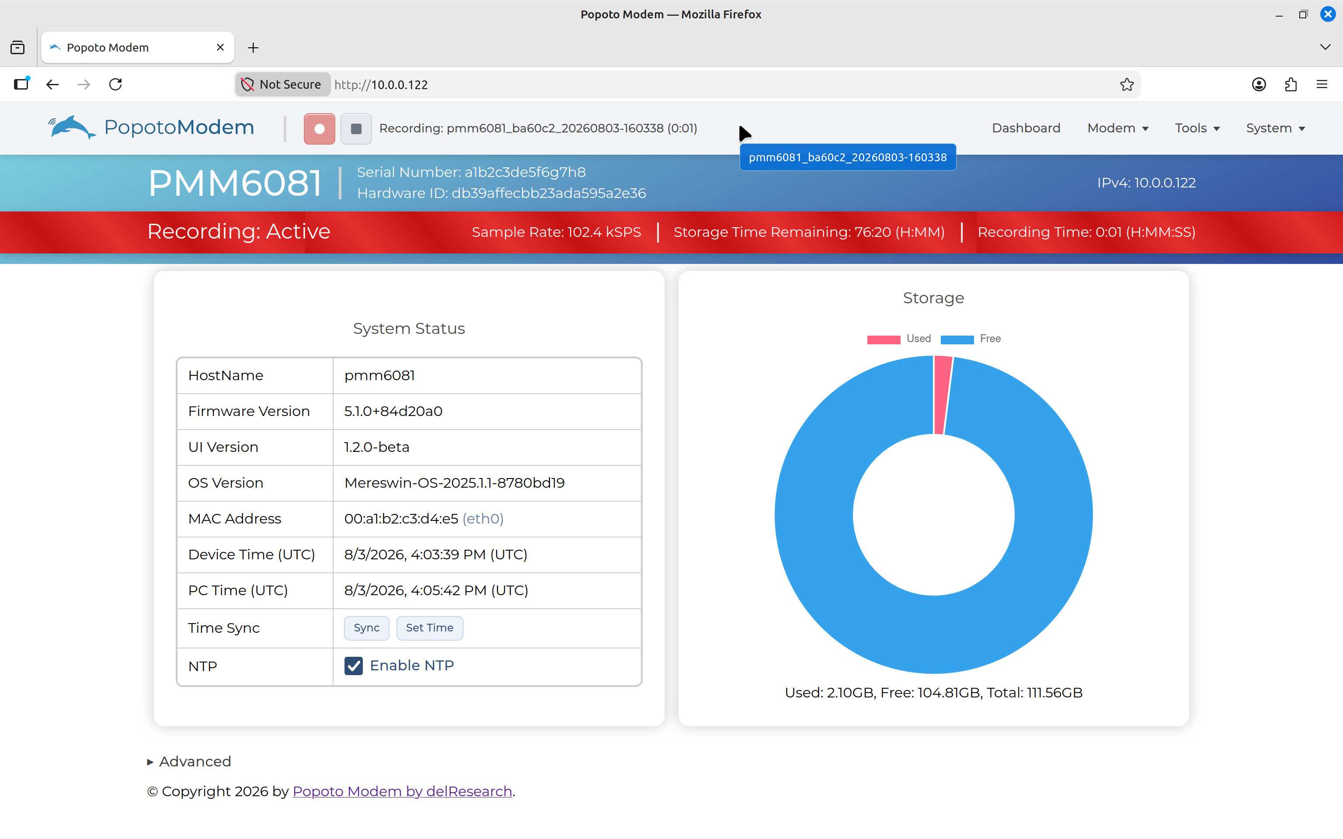Stop the active recording
This screenshot has width=1343, height=839.
[x=356, y=129]
